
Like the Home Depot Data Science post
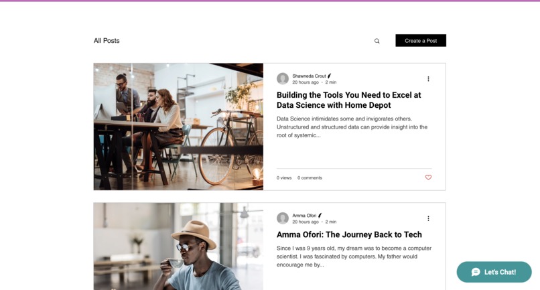[x=428, y=177]
